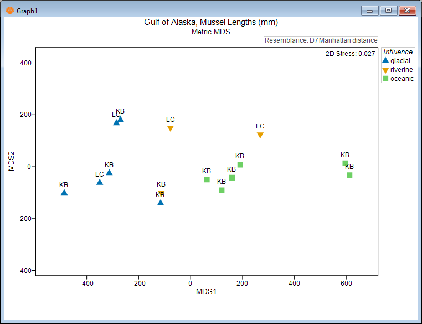Viewport: 422px width, 324px height.
Task: Select the leftmost blue triangle data point
Action: 64,192
